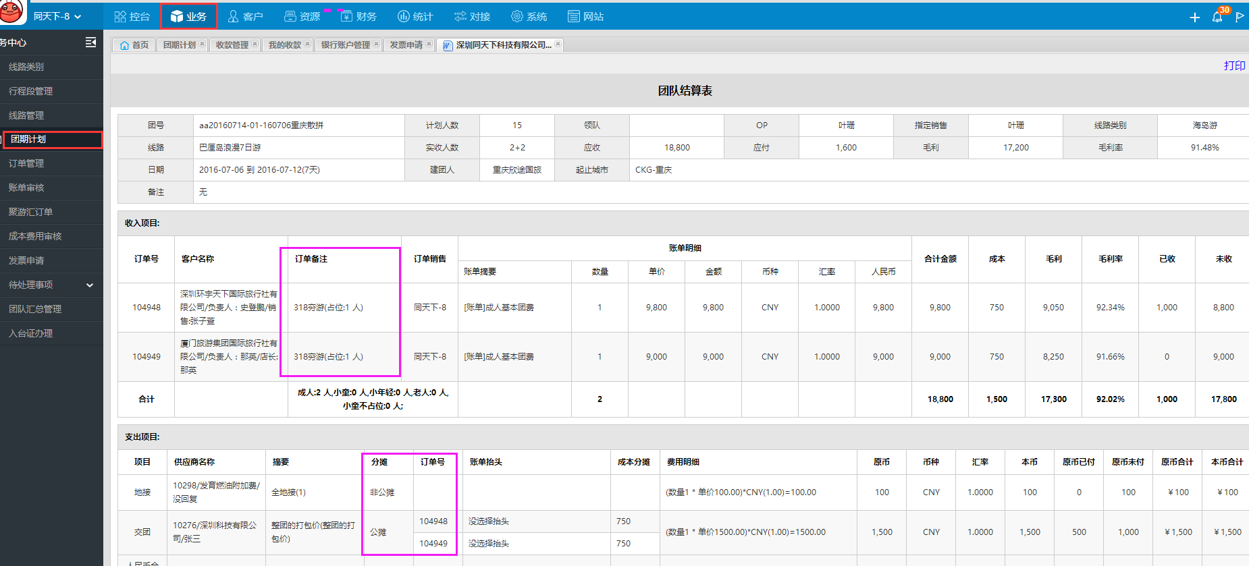Open 成本费用审核 in the sidebar

point(51,236)
